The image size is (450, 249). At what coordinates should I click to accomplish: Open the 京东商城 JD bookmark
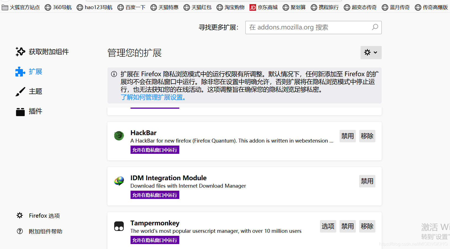point(264,7)
